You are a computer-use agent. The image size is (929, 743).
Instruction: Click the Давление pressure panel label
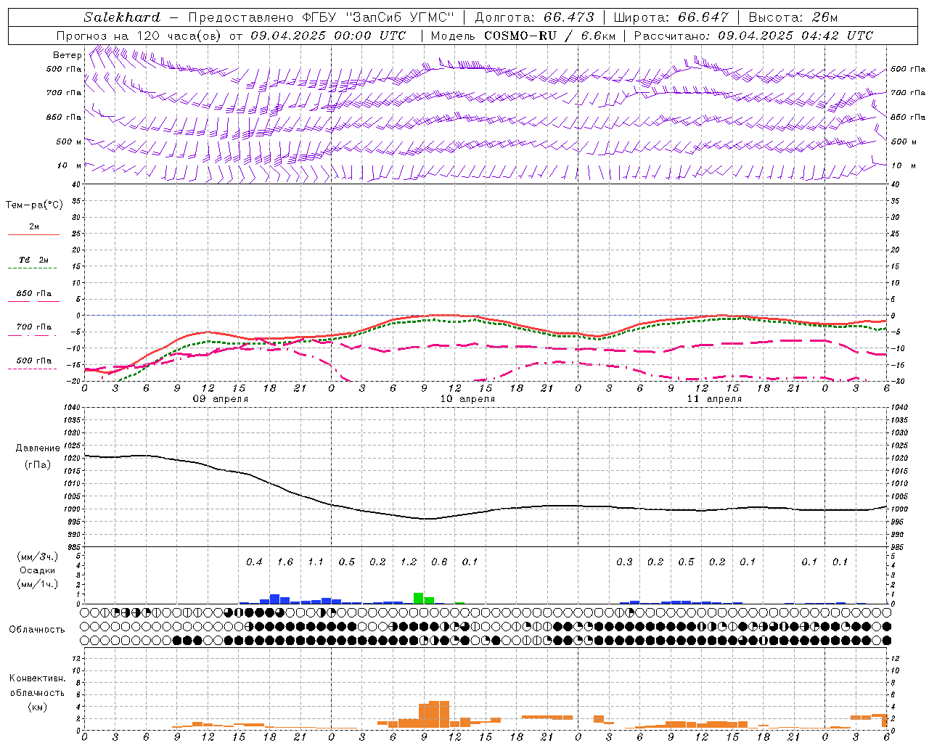38,448
